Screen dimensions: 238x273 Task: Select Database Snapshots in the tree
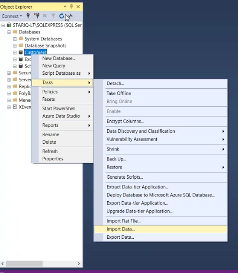click(x=45, y=45)
